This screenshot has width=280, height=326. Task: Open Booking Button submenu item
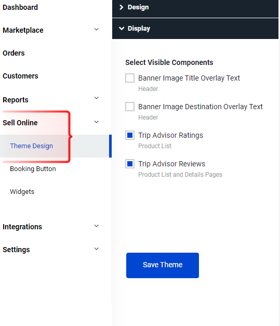(x=33, y=169)
